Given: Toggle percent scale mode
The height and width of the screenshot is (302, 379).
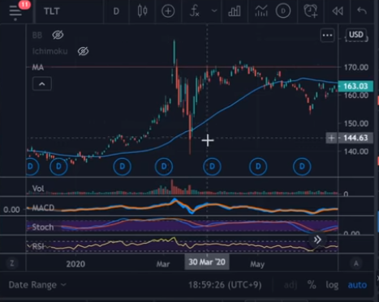Looking at the screenshot, I should pyautogui.click(x=312, y=285).
